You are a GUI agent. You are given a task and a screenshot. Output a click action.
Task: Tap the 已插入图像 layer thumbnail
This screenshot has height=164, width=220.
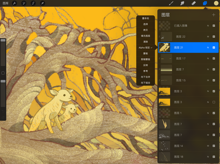coord(164,26)
